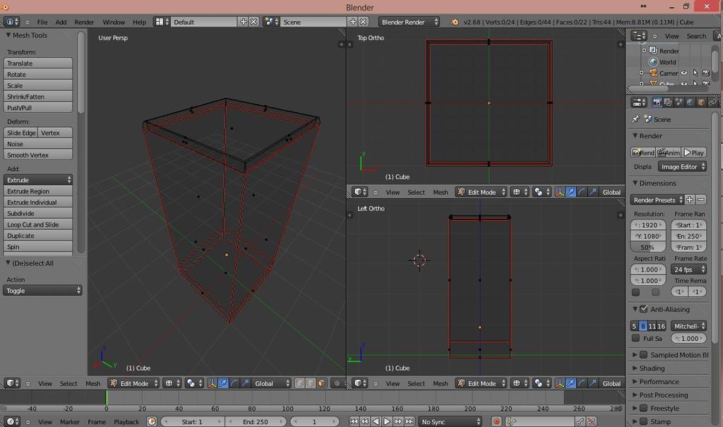
Task: Open Mesh menu in User Persp viewport header
Action: pos(92,383)
